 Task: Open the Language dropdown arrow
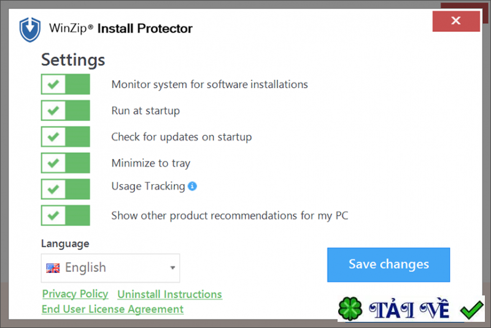(x=172, y=268)
